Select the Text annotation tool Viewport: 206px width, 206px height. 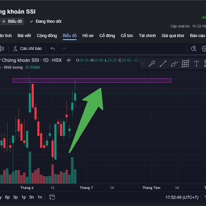pos(196,64)
